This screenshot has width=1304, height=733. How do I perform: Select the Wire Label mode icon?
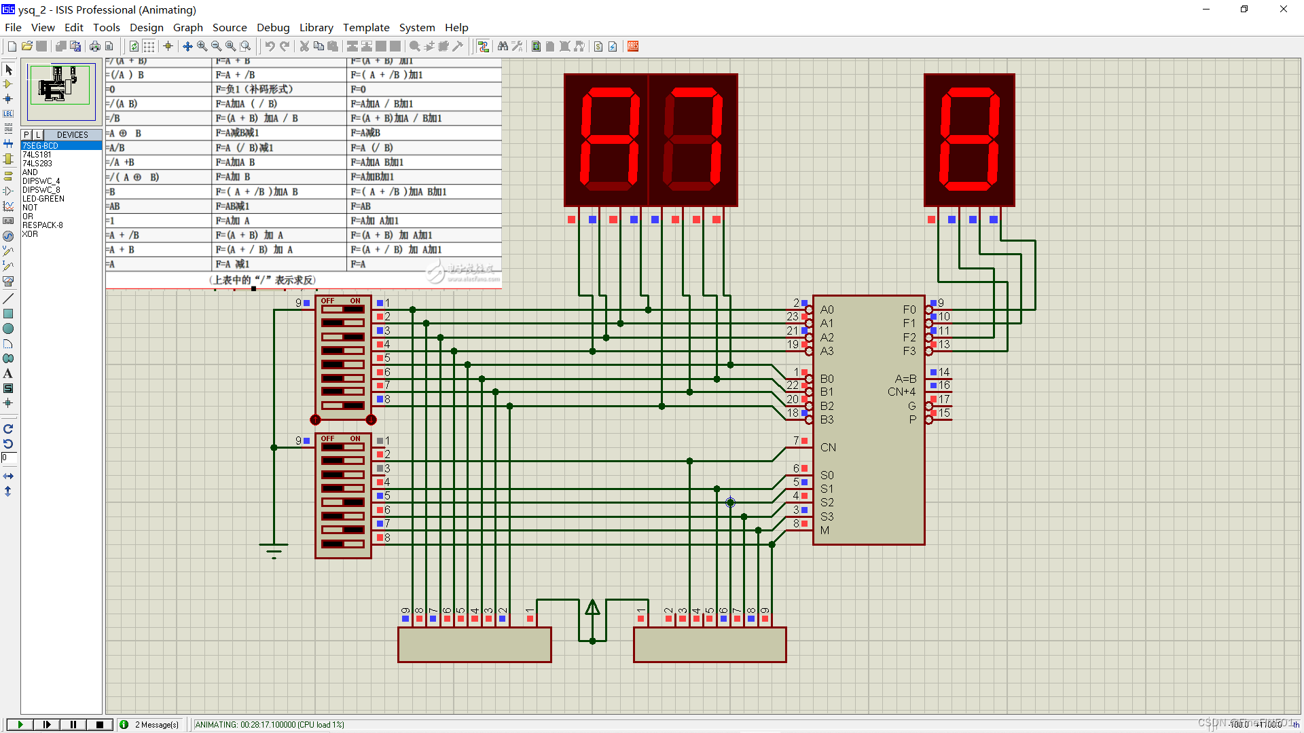8,113
